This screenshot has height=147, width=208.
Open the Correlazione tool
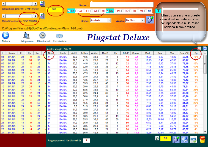pyautogui.click(x=59, y=36)
